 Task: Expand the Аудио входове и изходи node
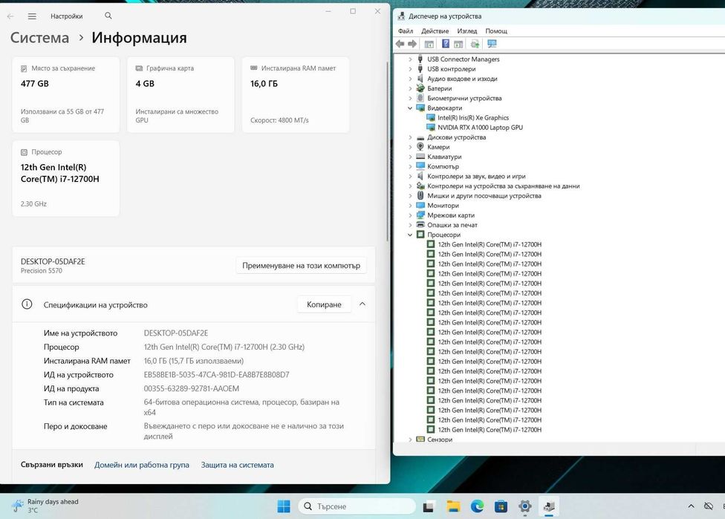(410, 79)
